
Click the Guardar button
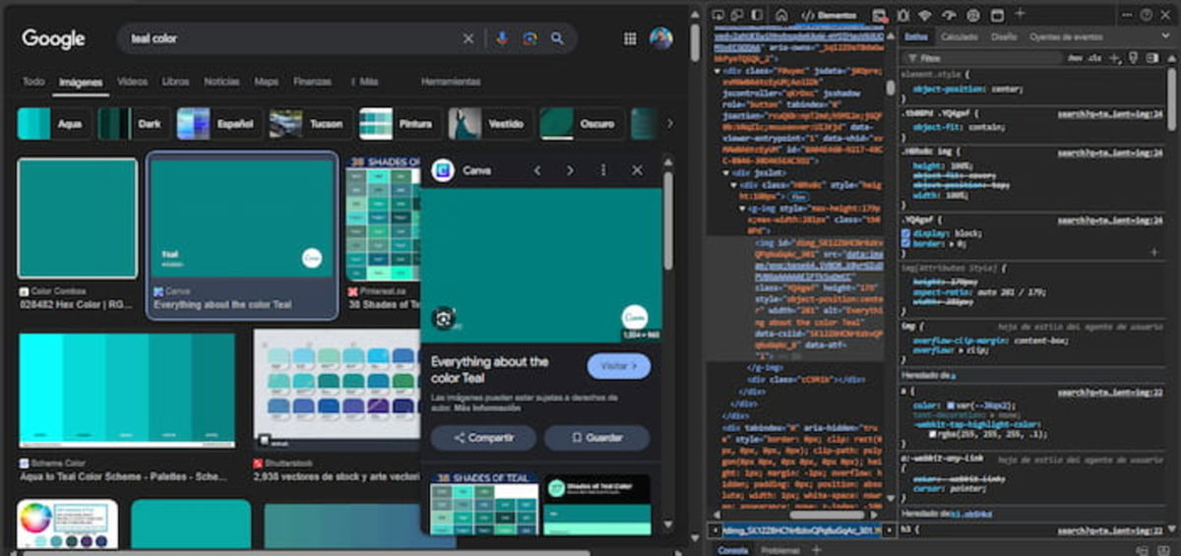[x=597, y=438]
